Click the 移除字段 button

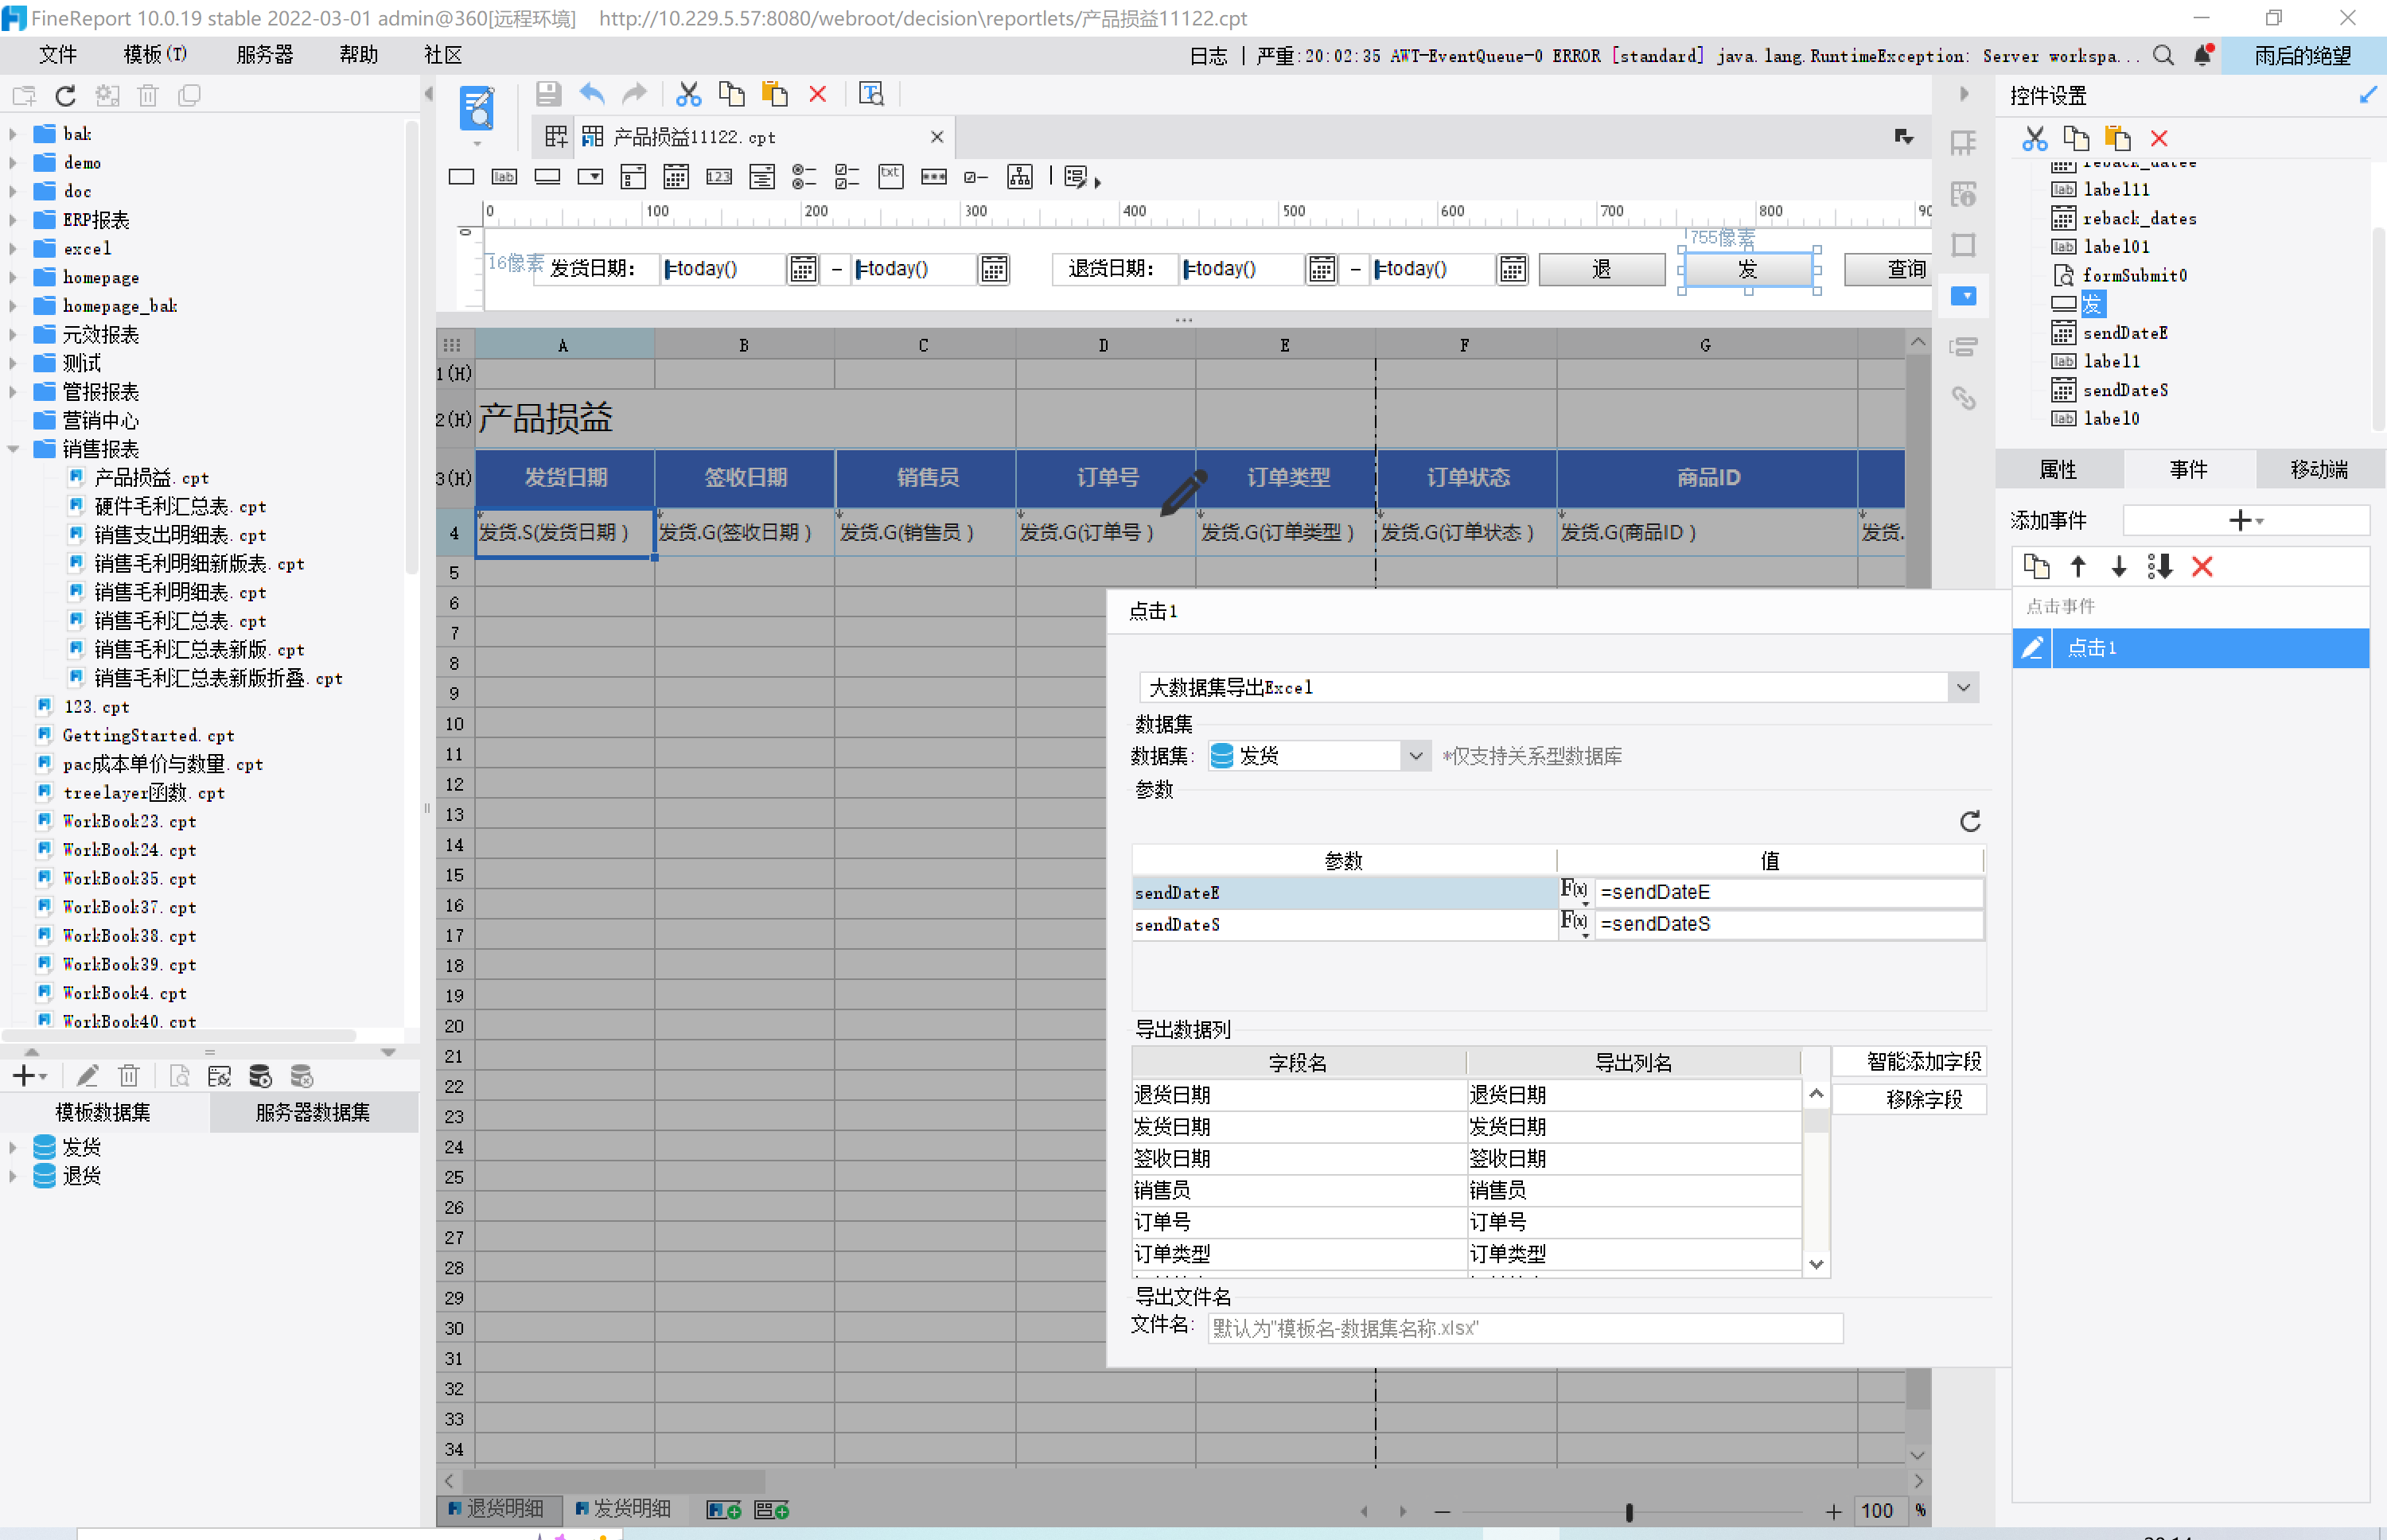pos(1922,1100)
